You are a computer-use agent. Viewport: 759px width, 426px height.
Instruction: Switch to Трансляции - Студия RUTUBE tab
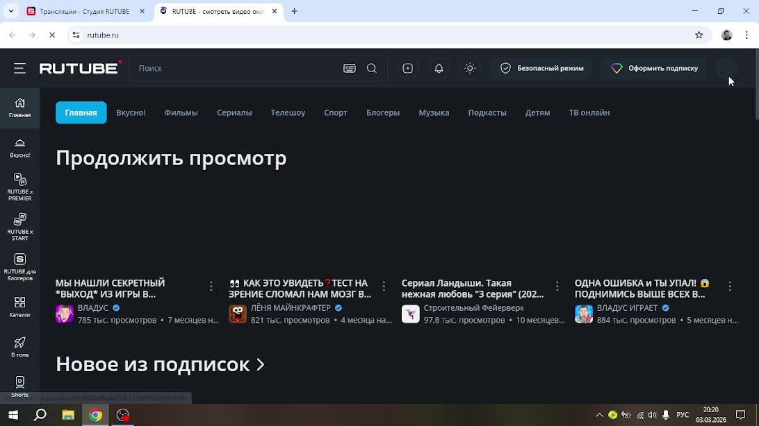tap(85, 11)
